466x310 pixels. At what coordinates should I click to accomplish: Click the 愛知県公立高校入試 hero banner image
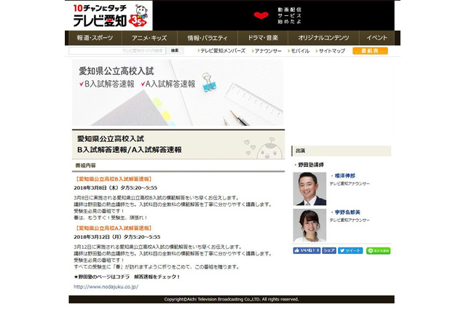[x=178, y=92]
